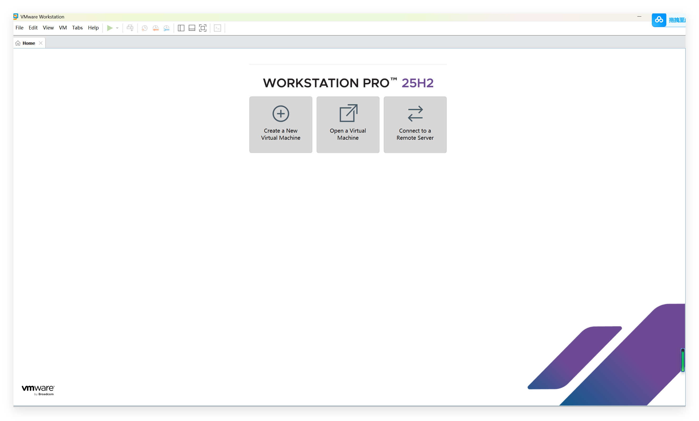
Task: Open the File menu
Action: 19,27
